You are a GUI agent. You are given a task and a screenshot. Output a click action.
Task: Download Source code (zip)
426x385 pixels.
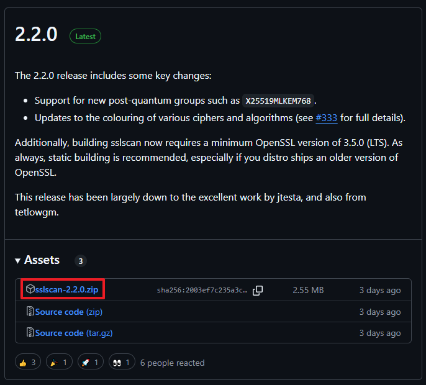[x=69, y=312]
